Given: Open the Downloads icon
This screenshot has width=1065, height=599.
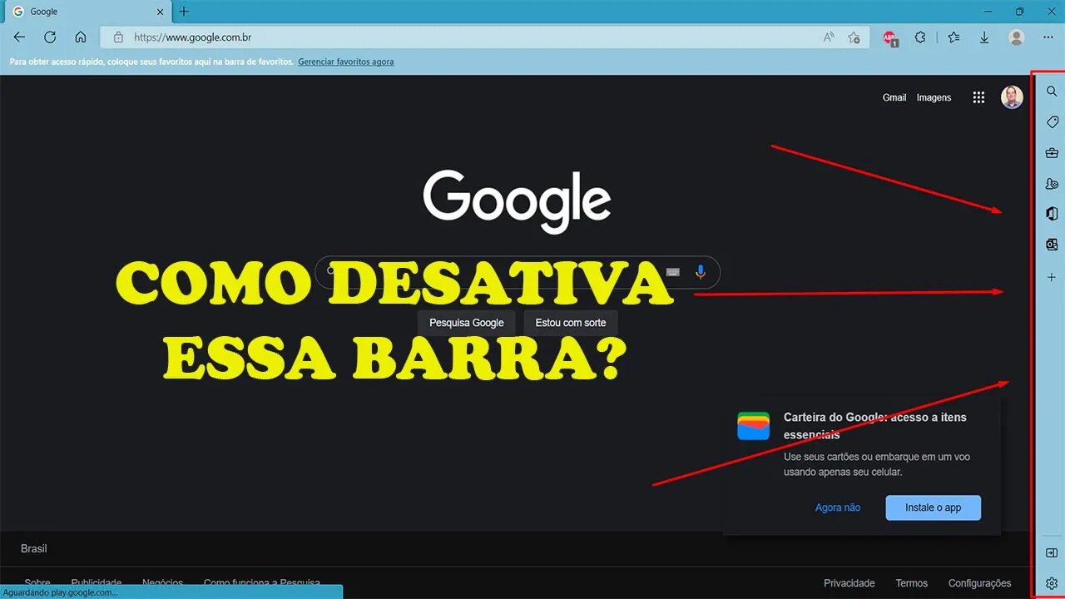Looking at the screenshot, I should pos(984,37).
